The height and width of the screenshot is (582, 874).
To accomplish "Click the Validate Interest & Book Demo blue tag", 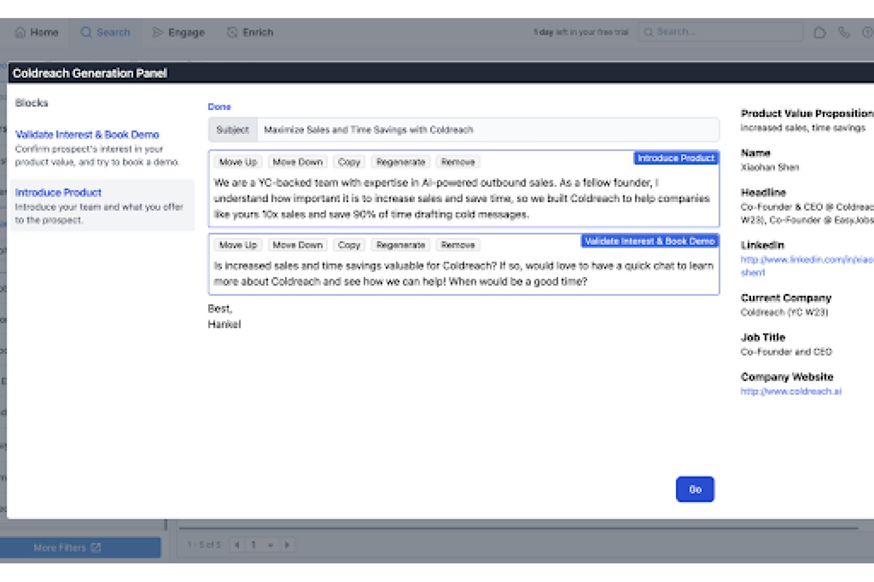I will [650, 241].
